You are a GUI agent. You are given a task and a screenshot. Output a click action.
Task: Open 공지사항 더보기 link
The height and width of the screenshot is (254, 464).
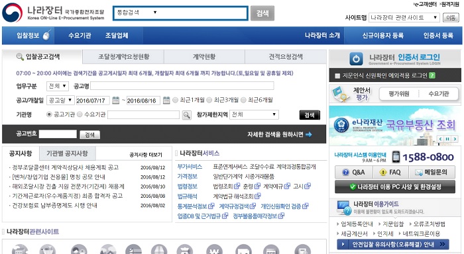pos(146,155)
